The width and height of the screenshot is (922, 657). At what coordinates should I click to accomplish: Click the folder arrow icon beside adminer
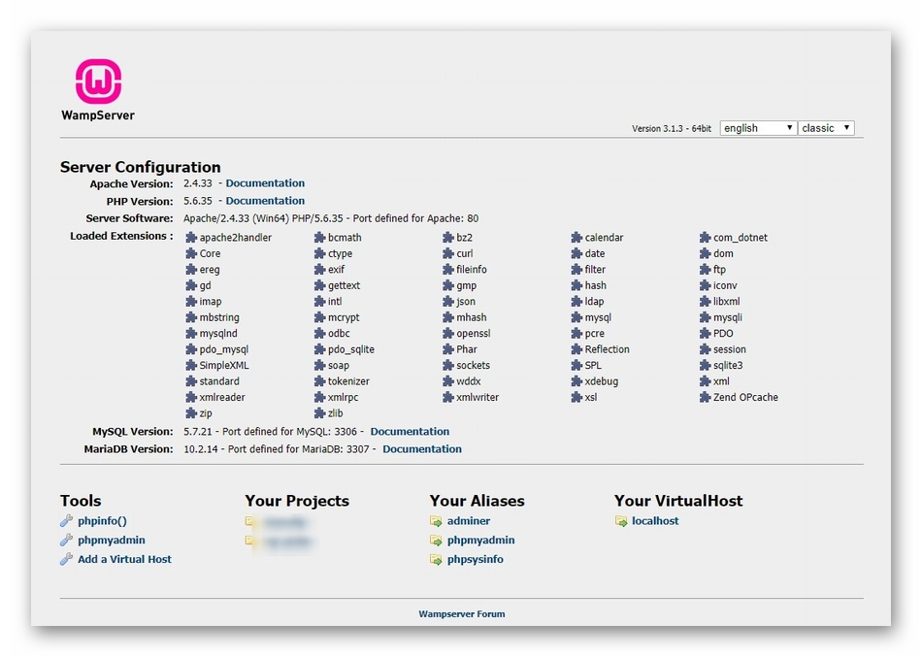(x=436, y=521)
